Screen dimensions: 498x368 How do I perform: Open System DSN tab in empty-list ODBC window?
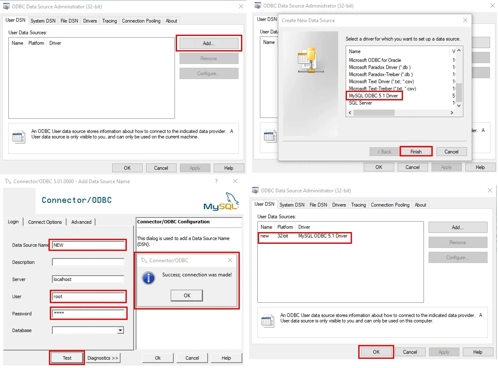tap(43, 21)
